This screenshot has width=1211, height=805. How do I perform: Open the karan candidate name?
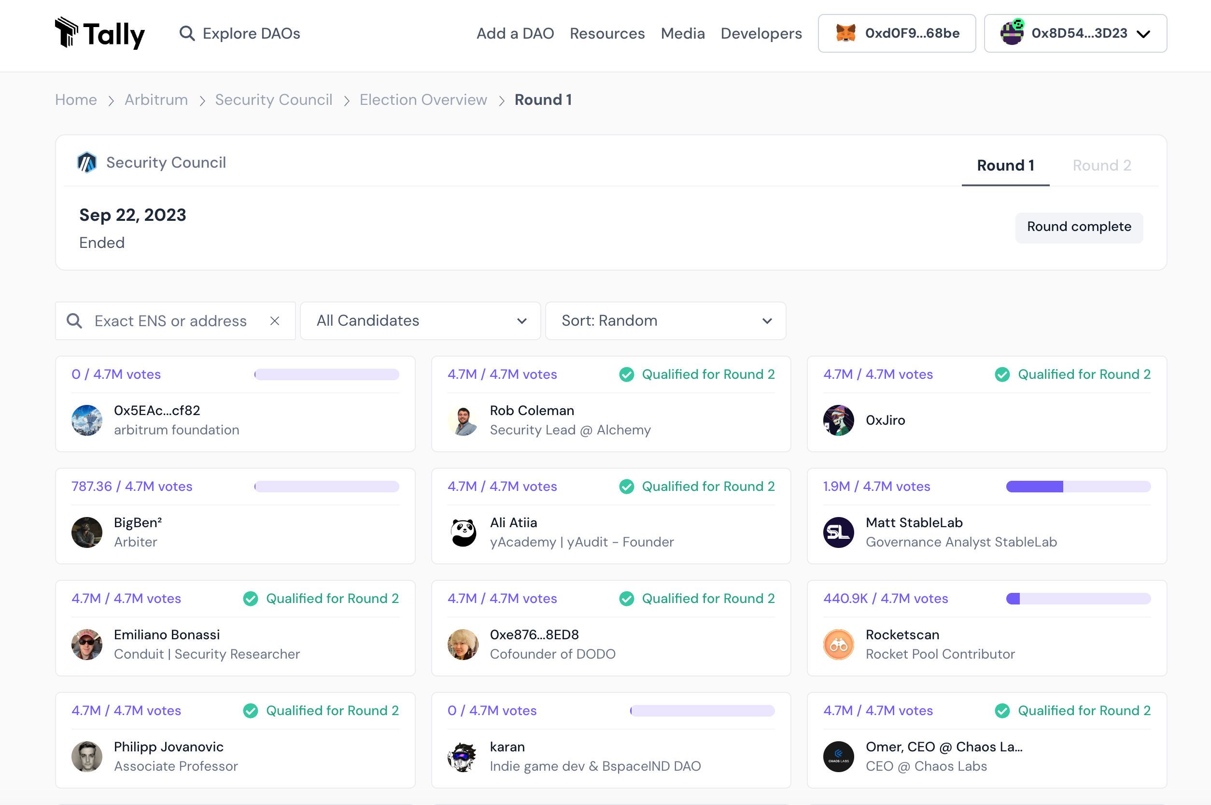507,747
